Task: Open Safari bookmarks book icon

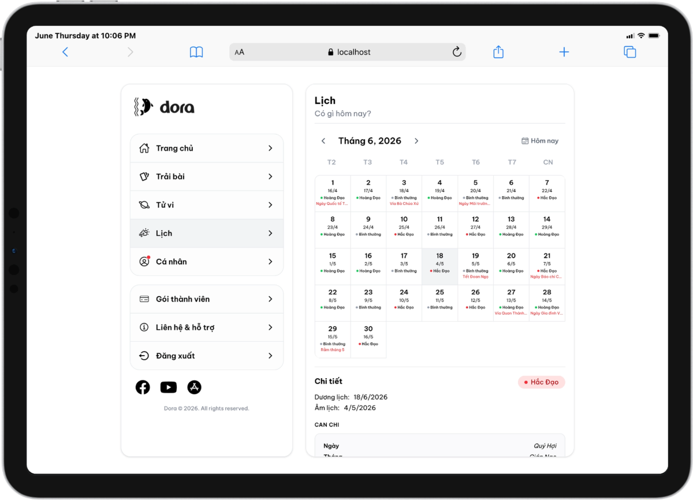Action: pyautogui.click(x=196, y=52)
